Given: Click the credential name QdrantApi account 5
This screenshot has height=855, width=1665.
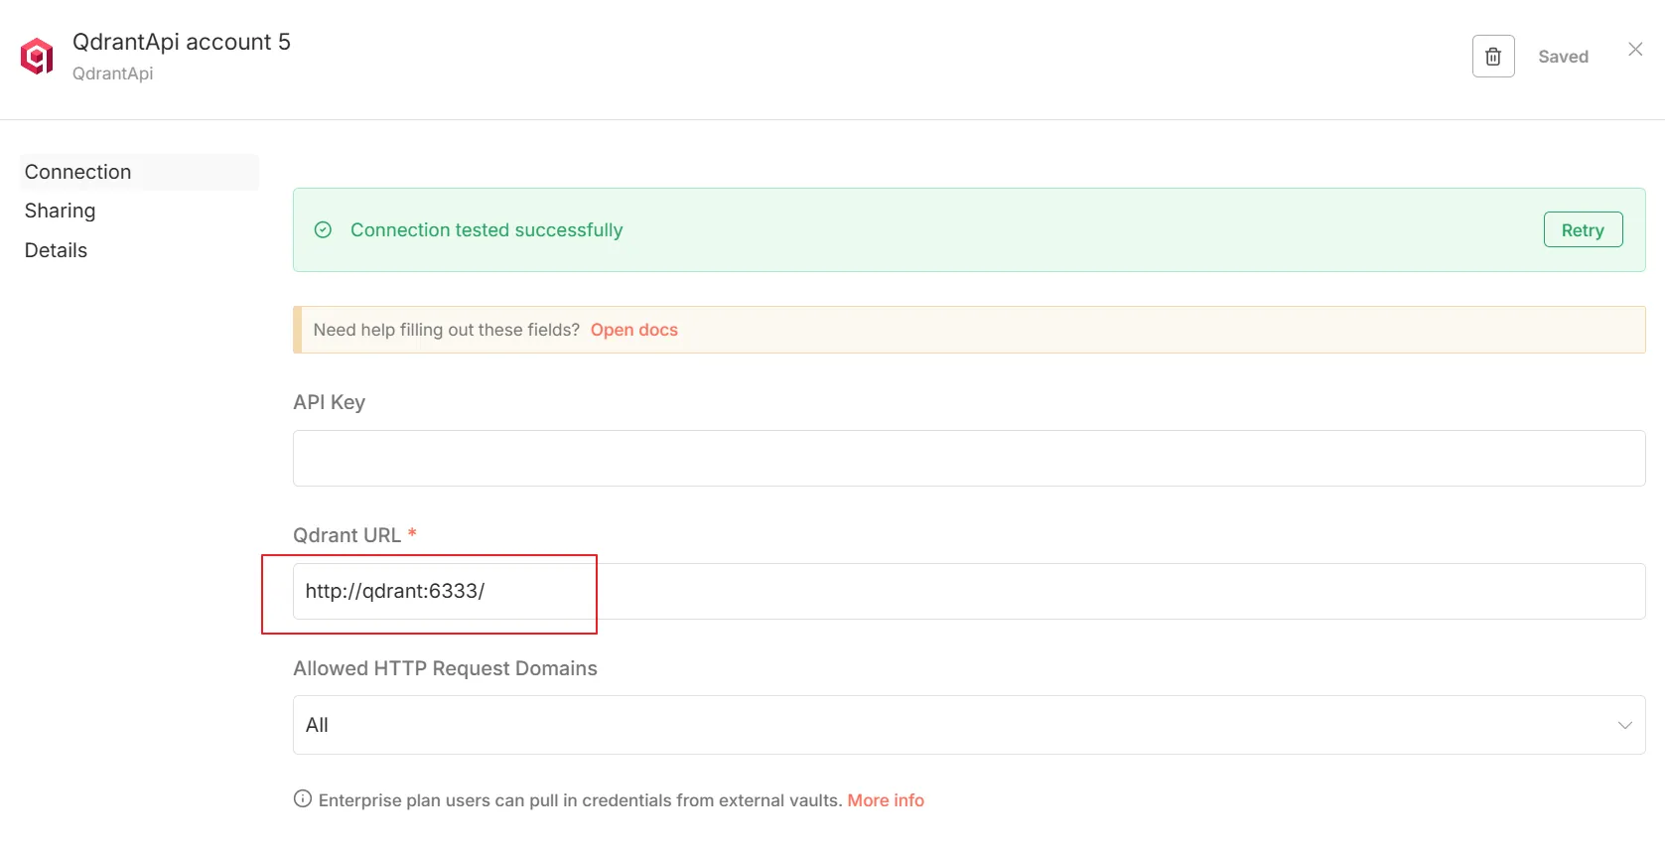Looking at the screenshot, I should (182, 42).
